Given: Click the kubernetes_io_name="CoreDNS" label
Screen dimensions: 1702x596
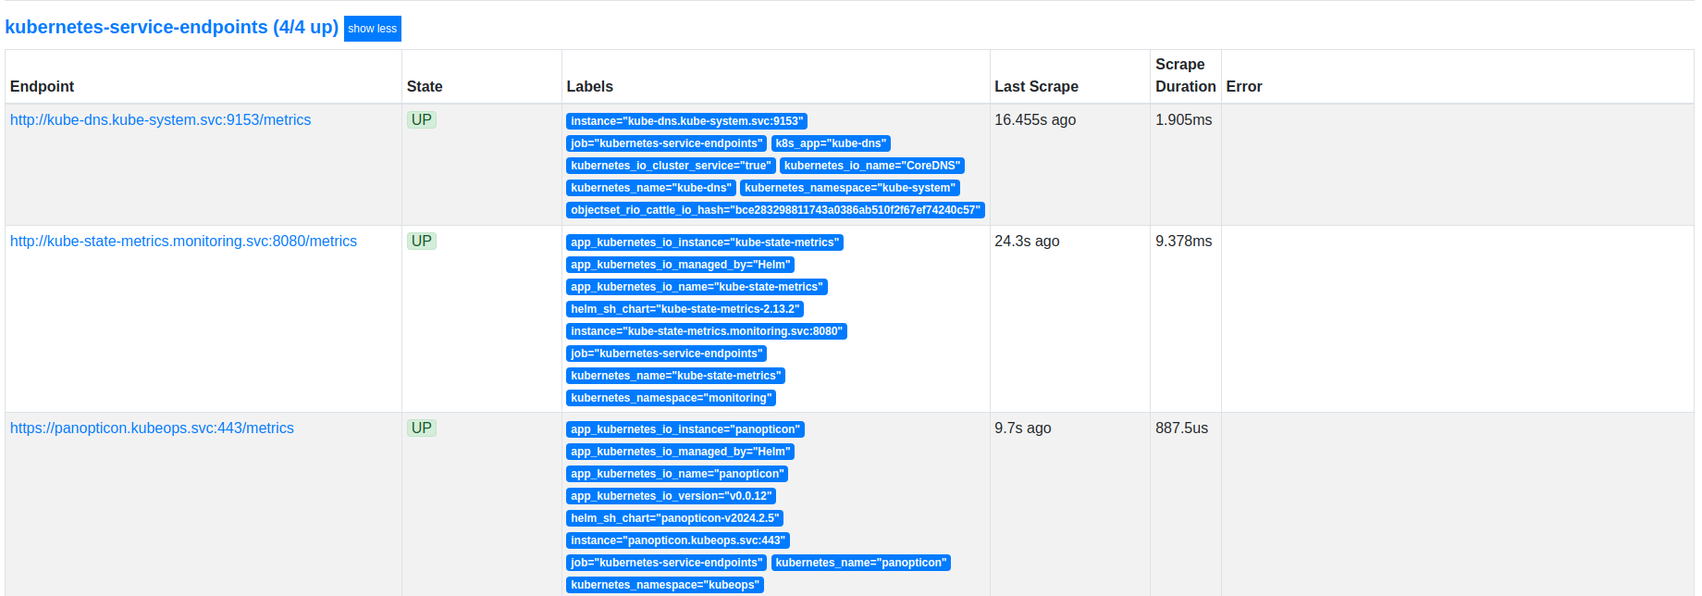Looking at the screenshot, I should [871, 166].
